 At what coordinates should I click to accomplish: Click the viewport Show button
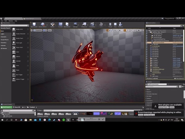50,30
